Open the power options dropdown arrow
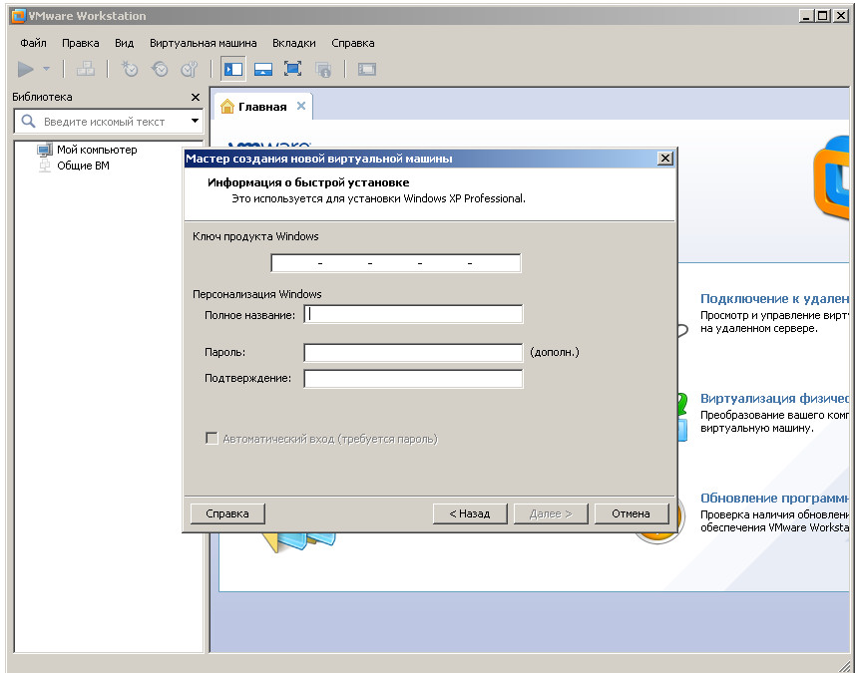 (x=46, y=69)
